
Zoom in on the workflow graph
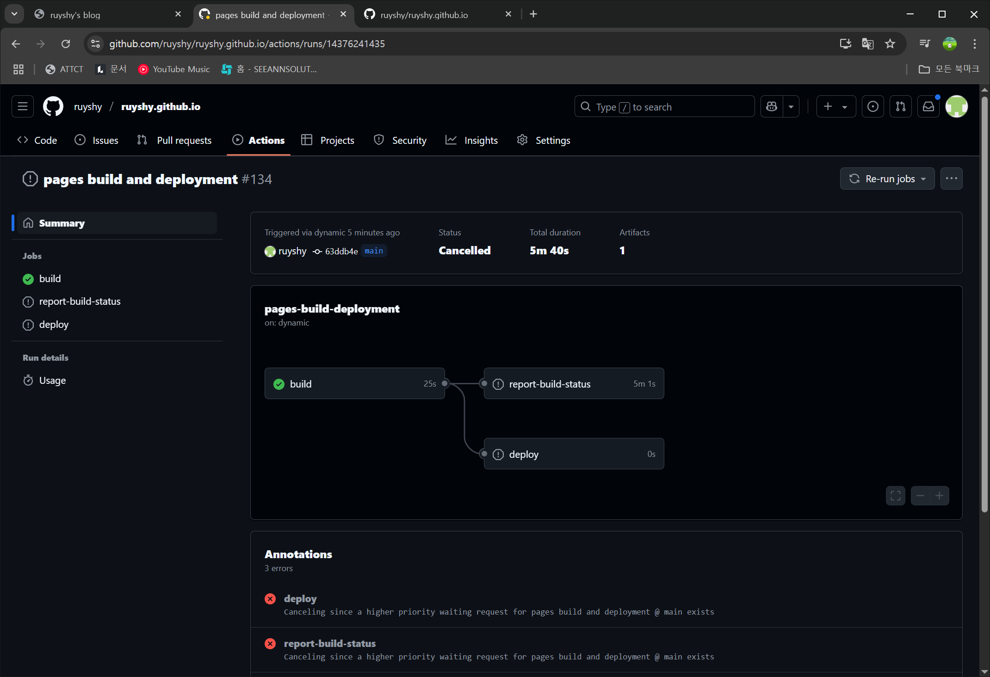pos(940,495)
